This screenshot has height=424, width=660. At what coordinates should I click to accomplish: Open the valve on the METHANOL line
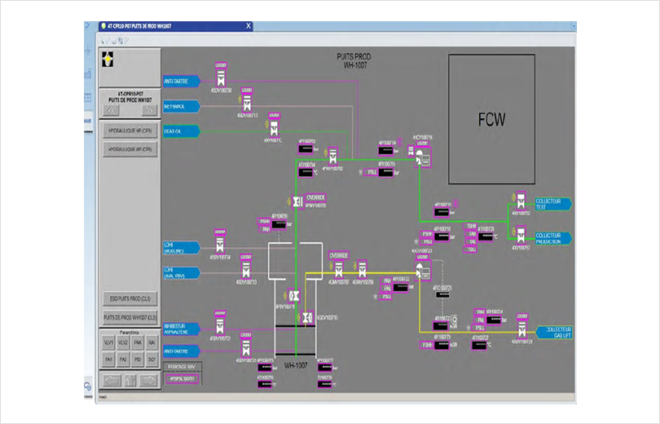247,102
